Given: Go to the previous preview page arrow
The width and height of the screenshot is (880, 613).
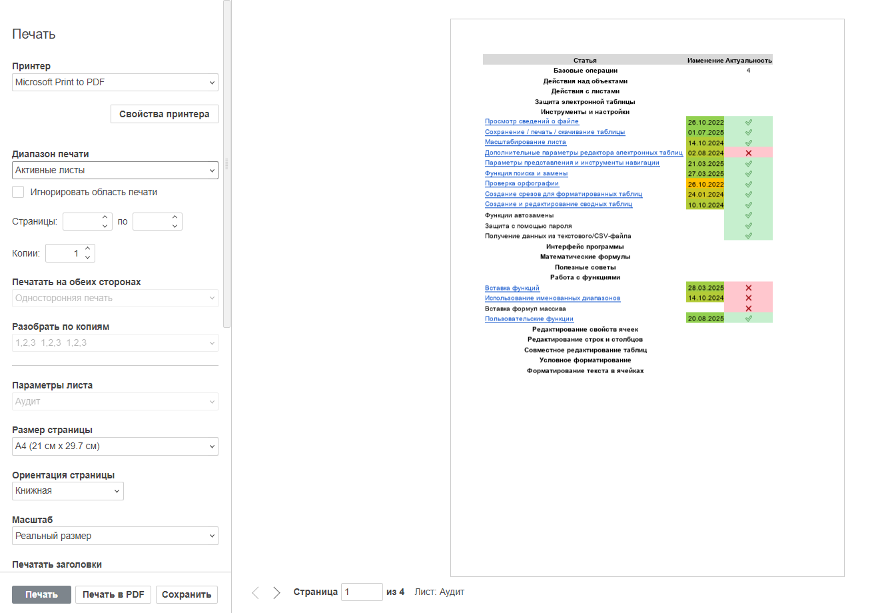Looking at the screenshot, I should 255,592.
